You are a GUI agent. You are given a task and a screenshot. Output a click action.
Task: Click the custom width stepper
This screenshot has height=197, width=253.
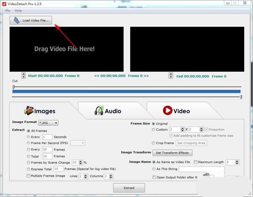[182, 129]
